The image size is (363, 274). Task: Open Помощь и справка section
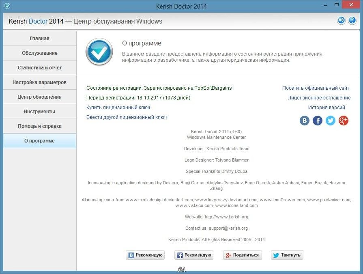(x=40, y=126)
